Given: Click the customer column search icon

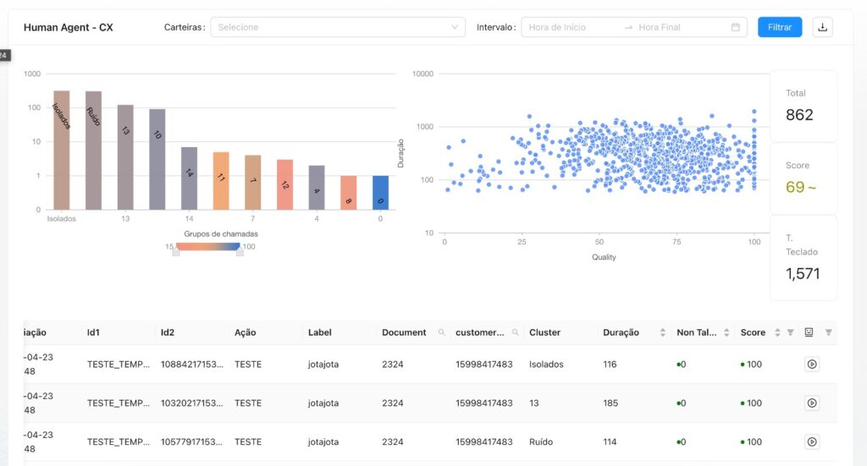Looking at the screenshot, I should point(515,332).
